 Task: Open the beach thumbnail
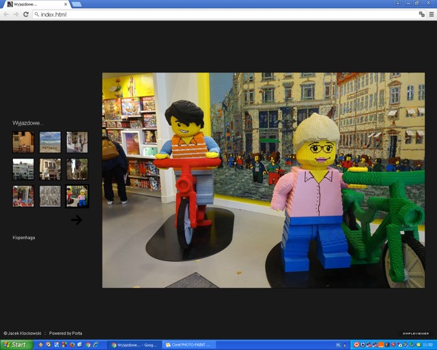point(50,142)
